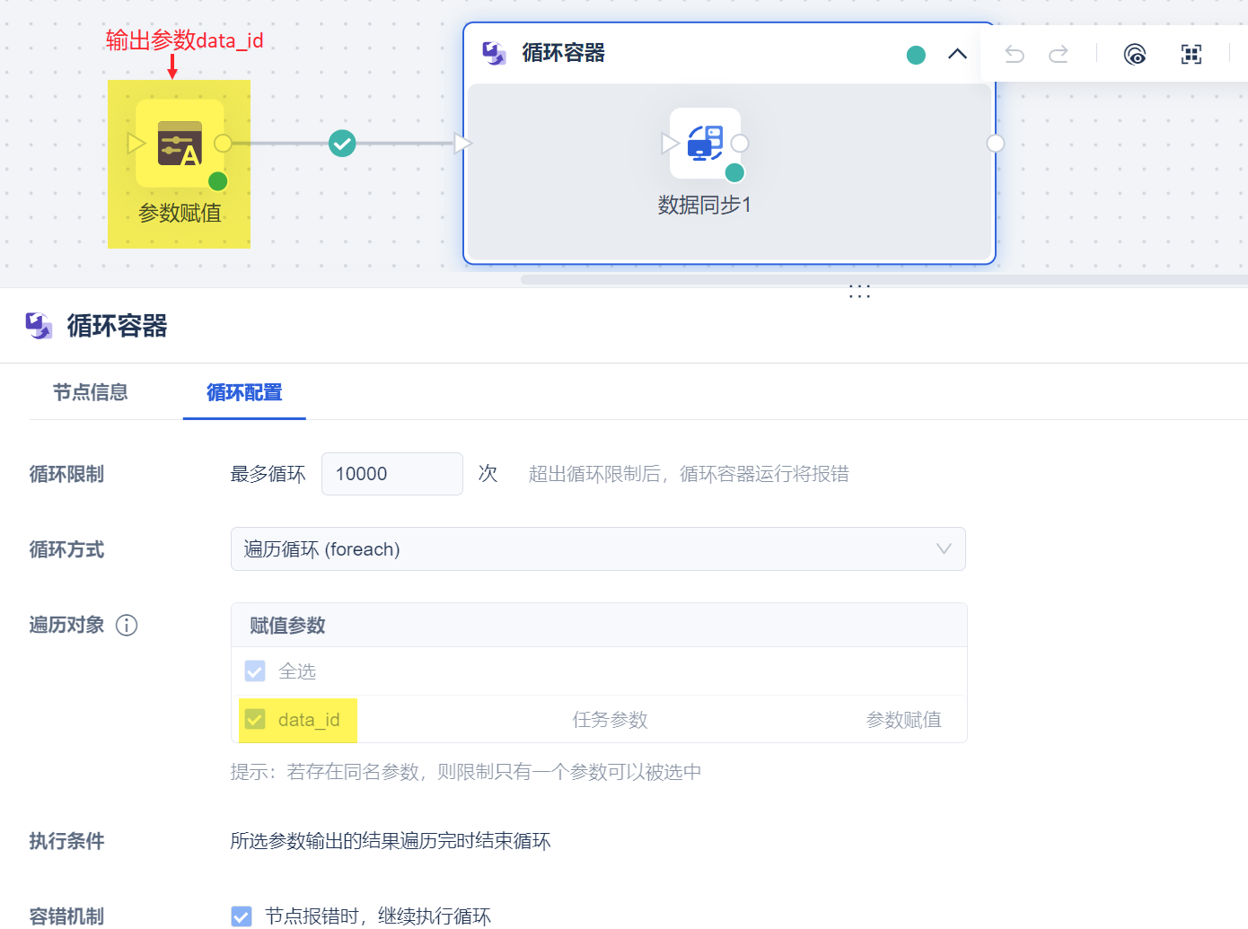Click the fit-to-screen toolbar icon
The image size is (1248, 929).
1191,55
